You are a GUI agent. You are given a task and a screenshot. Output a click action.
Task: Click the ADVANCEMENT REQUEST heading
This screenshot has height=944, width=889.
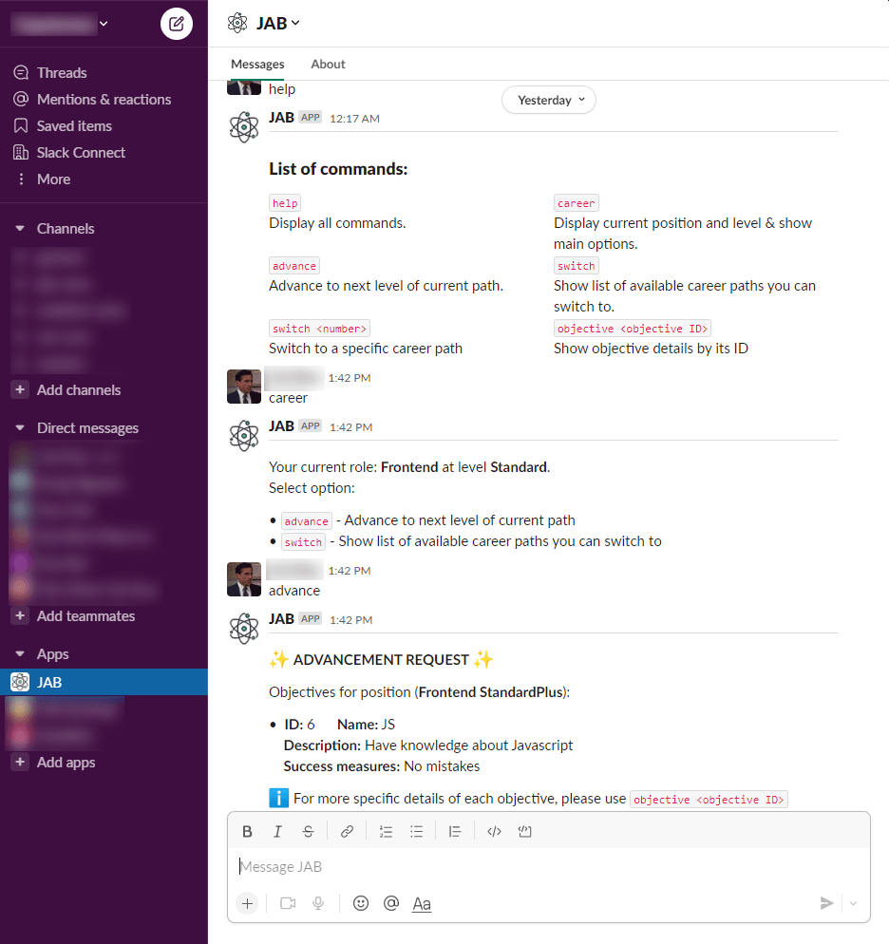click(x=381, y=660)
